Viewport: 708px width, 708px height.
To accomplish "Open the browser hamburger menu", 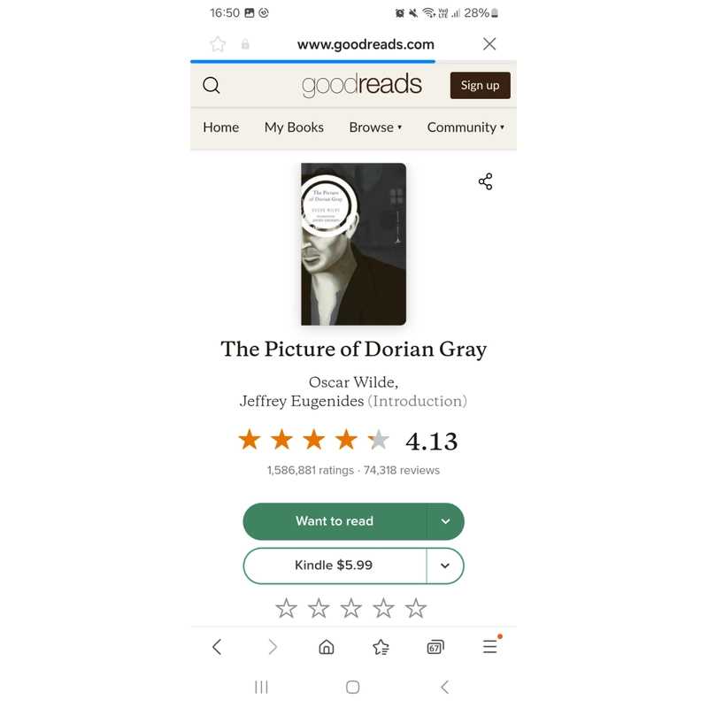I will point(490,646).
